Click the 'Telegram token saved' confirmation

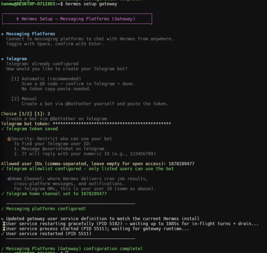[29, 129]
